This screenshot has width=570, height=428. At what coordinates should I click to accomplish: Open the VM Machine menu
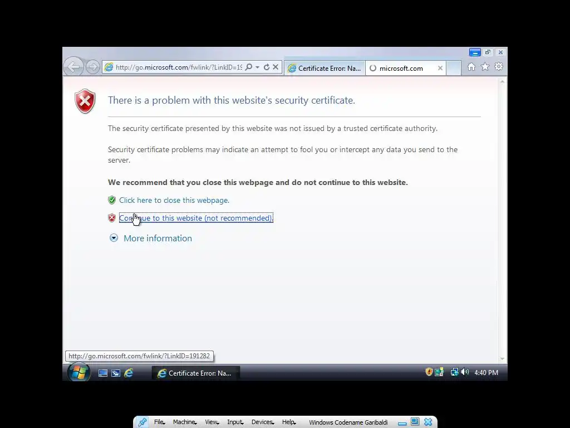click(185, 422)
